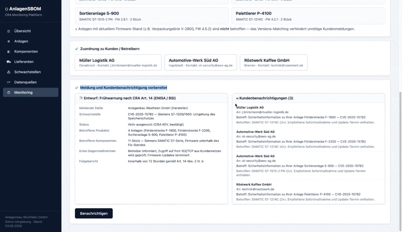The width and height of the screenshot is (402, 232).
Task: Click the Müller Logistik AG notification entry title
Action: click(x=250, y=108)
